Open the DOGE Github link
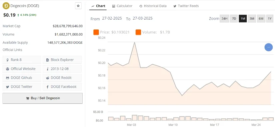Screen dimensions: 275x127 22,78
